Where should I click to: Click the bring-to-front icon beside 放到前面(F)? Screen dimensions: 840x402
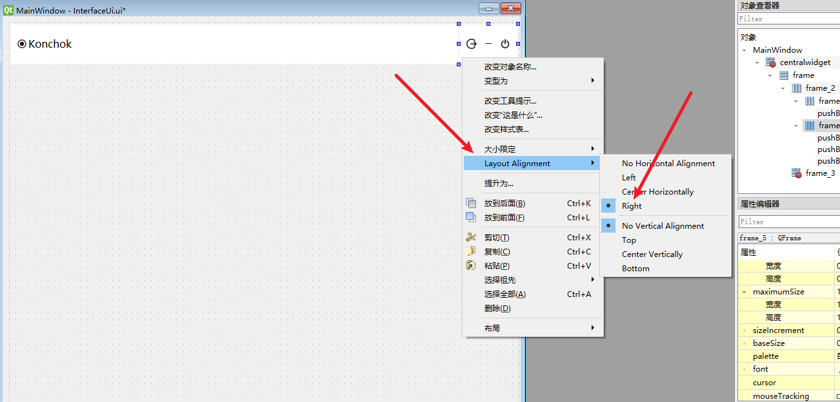(471, 217)
